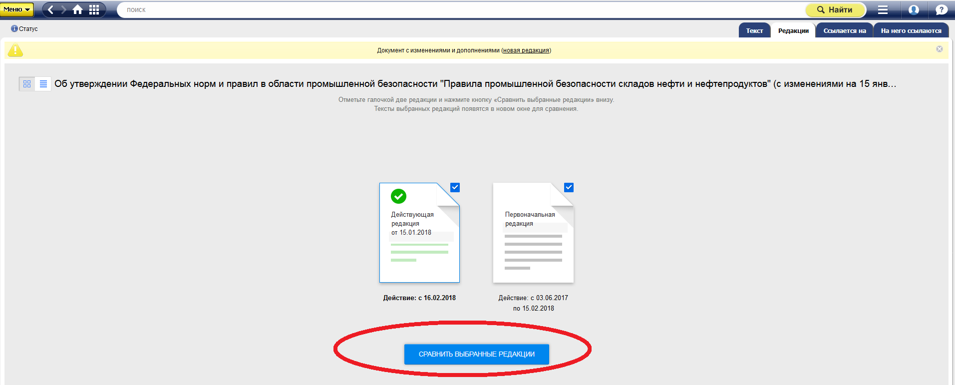The height and width of the screenshot is (385, 955).
Task: Click the back navigation arrow
Action: (x=51, y=9)
